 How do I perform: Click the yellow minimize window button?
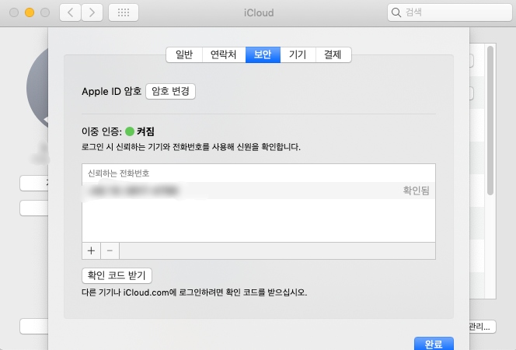[30, 12]
